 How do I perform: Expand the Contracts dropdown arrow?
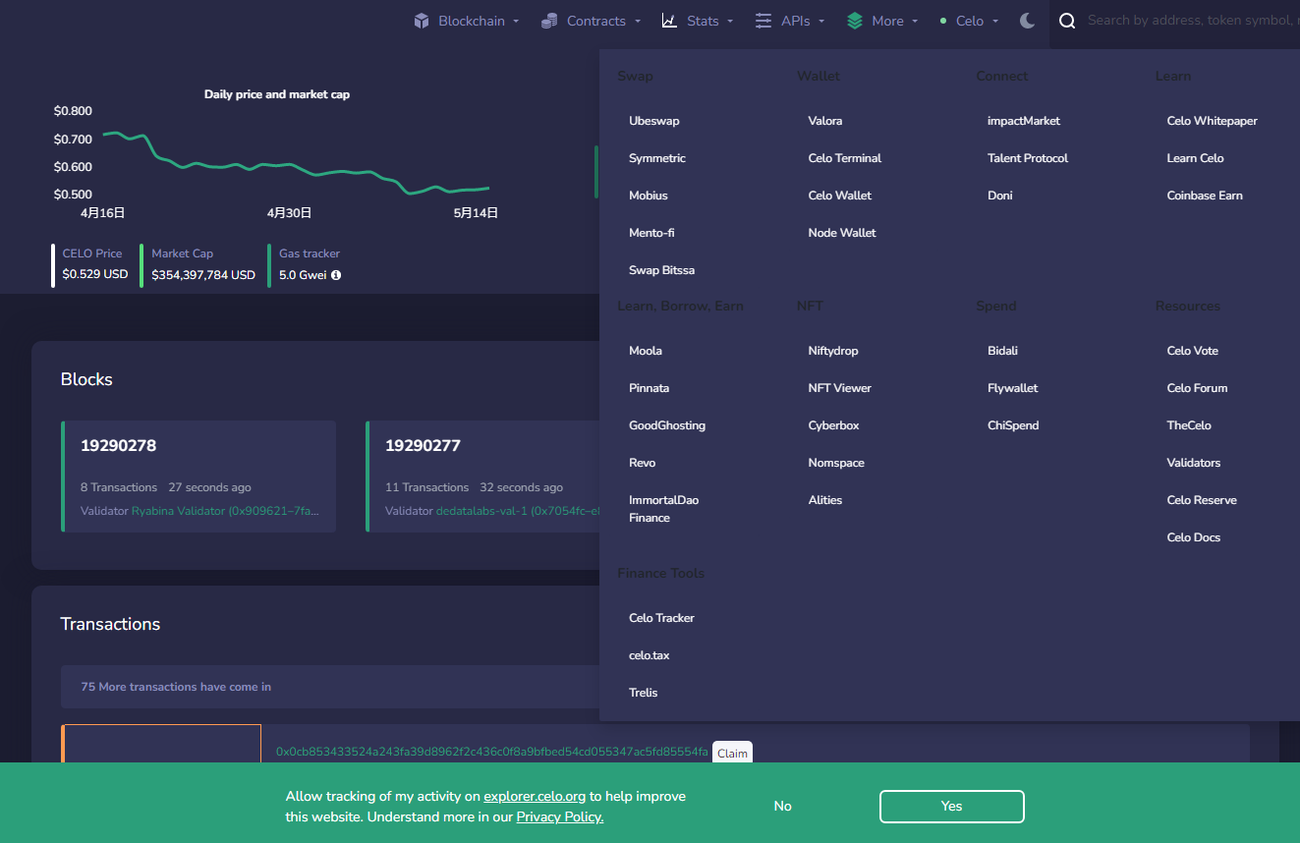(x=638, y=21)
